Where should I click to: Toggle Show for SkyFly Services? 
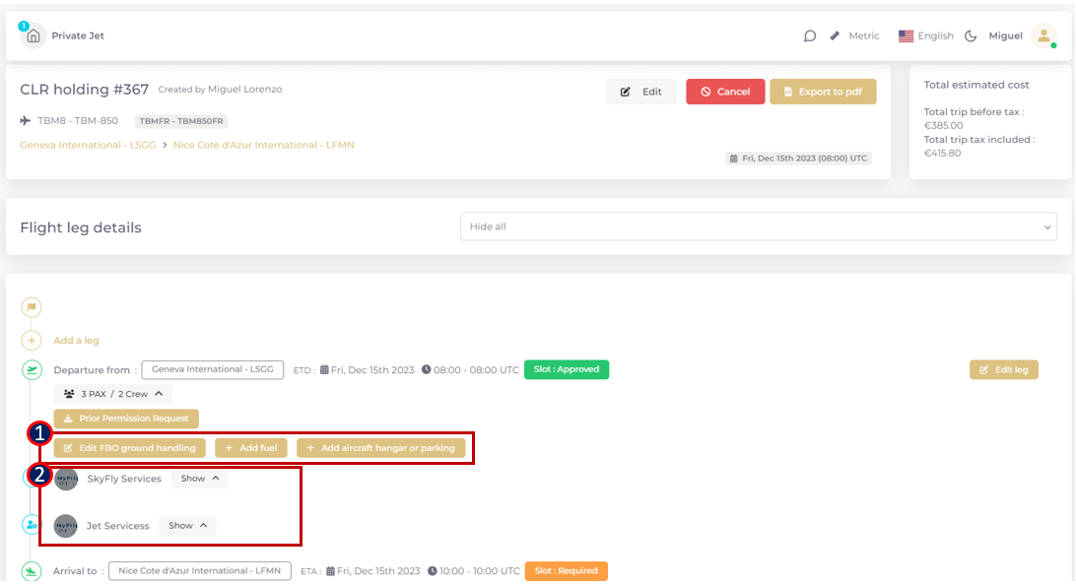tap(200, 479)
